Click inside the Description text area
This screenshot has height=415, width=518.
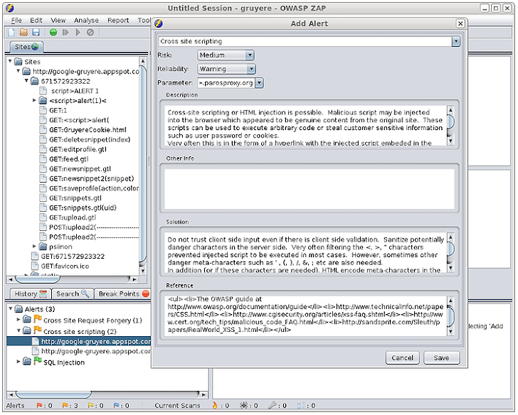[x=305, y=126]
